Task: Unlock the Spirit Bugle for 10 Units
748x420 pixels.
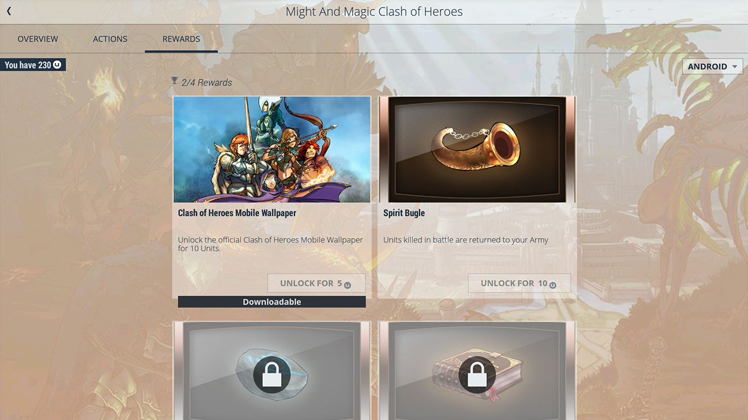Action: [519, 283]
